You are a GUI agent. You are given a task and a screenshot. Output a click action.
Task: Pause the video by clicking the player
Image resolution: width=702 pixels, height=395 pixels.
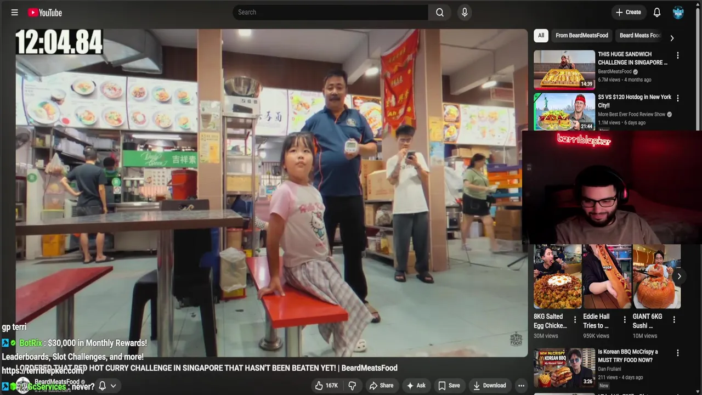click(271, 193)
